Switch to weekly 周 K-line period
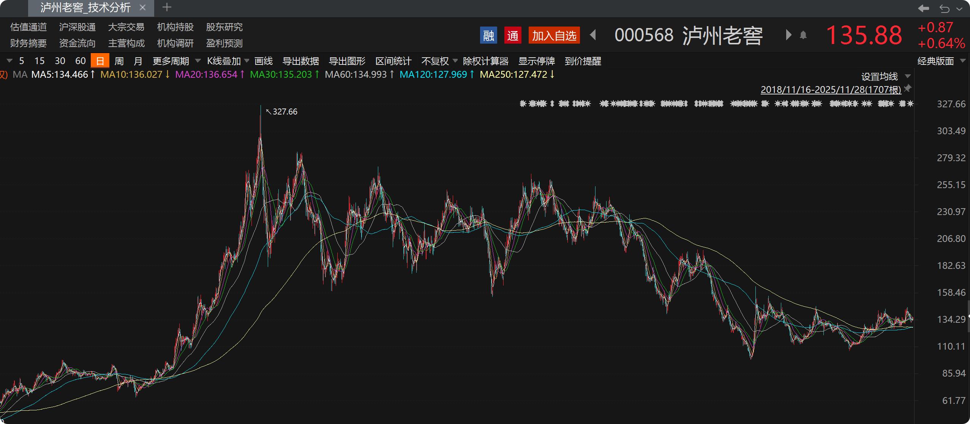The width and height of the screenshot is (970, 424). [x=119, y=61]
